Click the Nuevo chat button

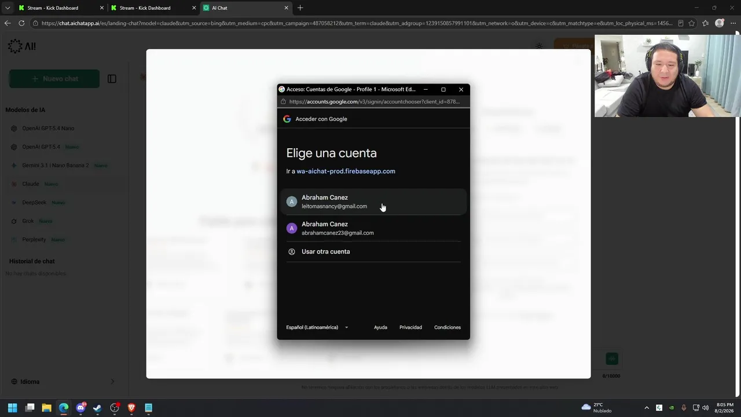click(x=54, y=79)
